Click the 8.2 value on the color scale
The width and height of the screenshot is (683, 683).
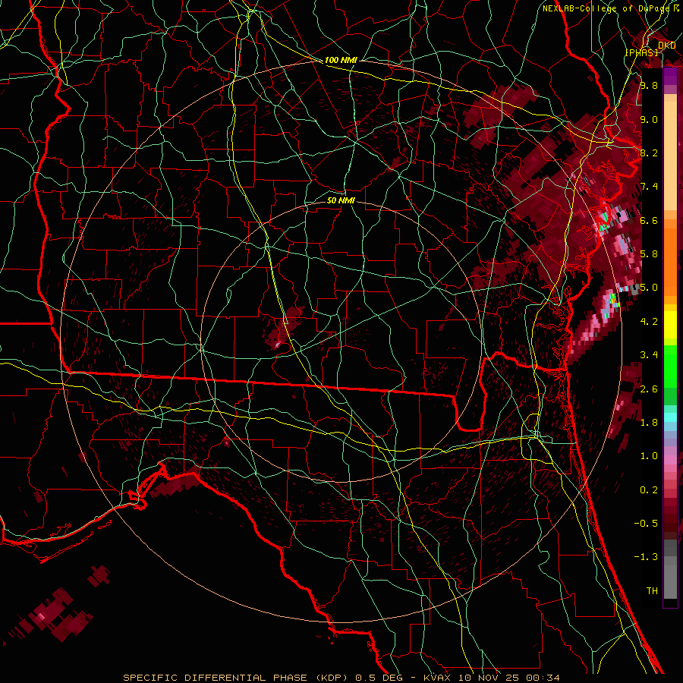point(649,153)
